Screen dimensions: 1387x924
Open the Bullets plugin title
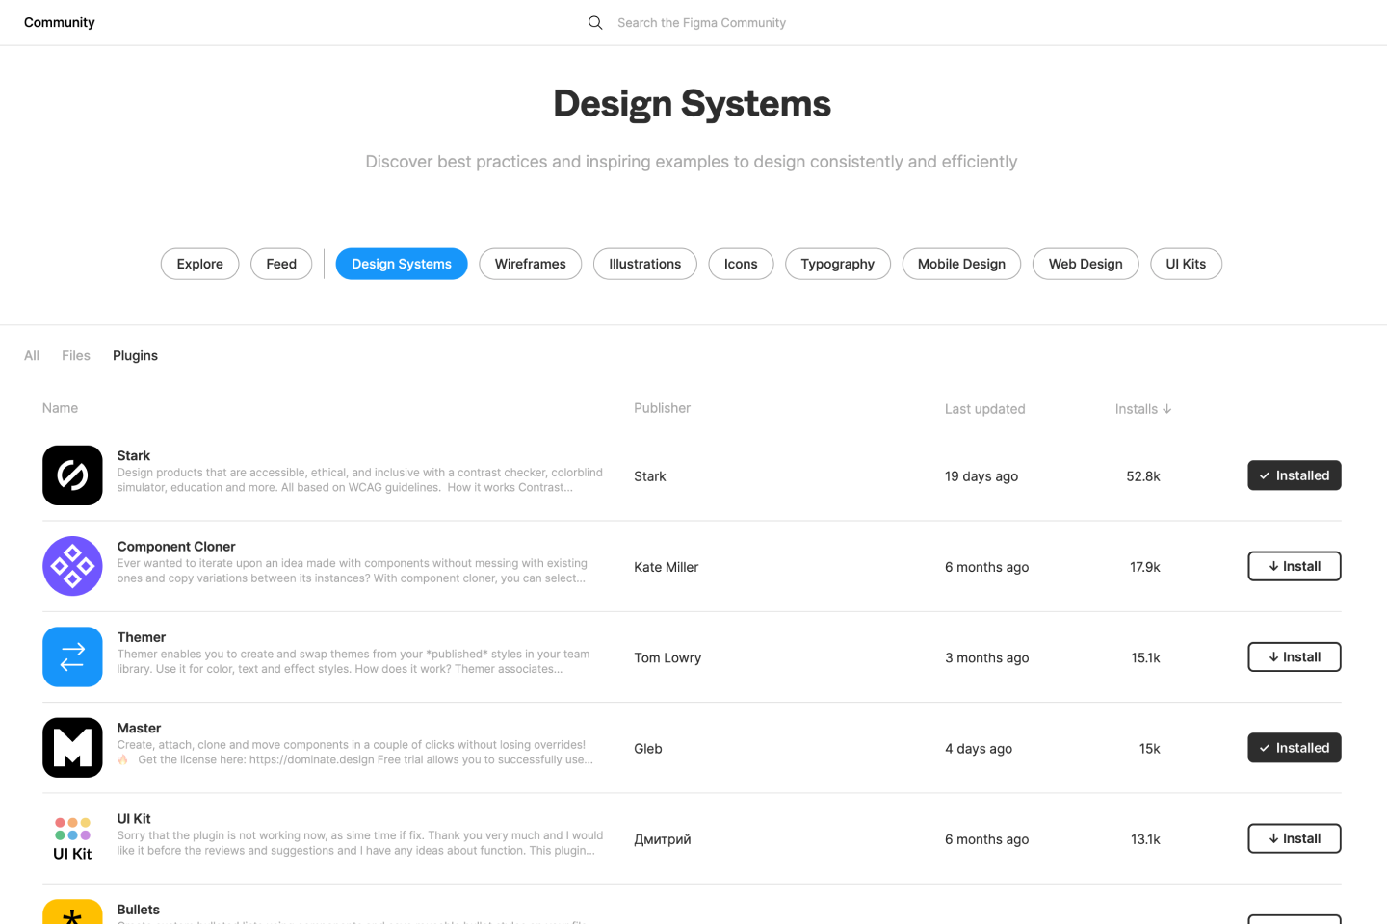[139, 910]
